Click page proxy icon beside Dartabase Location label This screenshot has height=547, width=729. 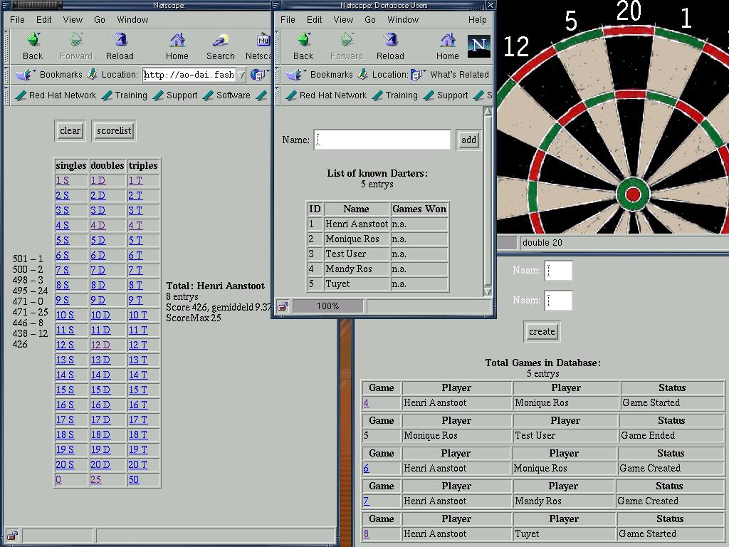[x=362, y=74]
